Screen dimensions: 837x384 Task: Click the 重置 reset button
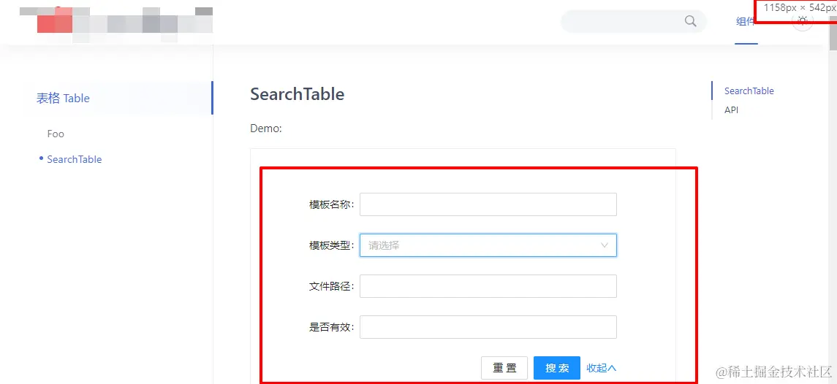[504, 368]
